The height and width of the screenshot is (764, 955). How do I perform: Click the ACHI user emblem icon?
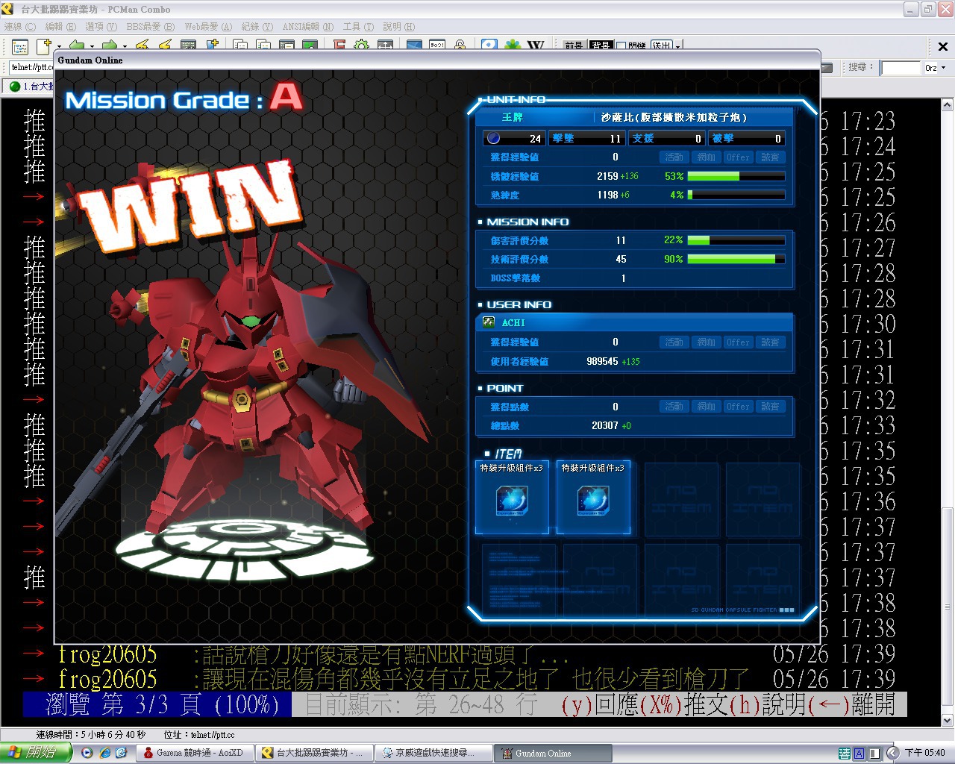tap(489, 322)
